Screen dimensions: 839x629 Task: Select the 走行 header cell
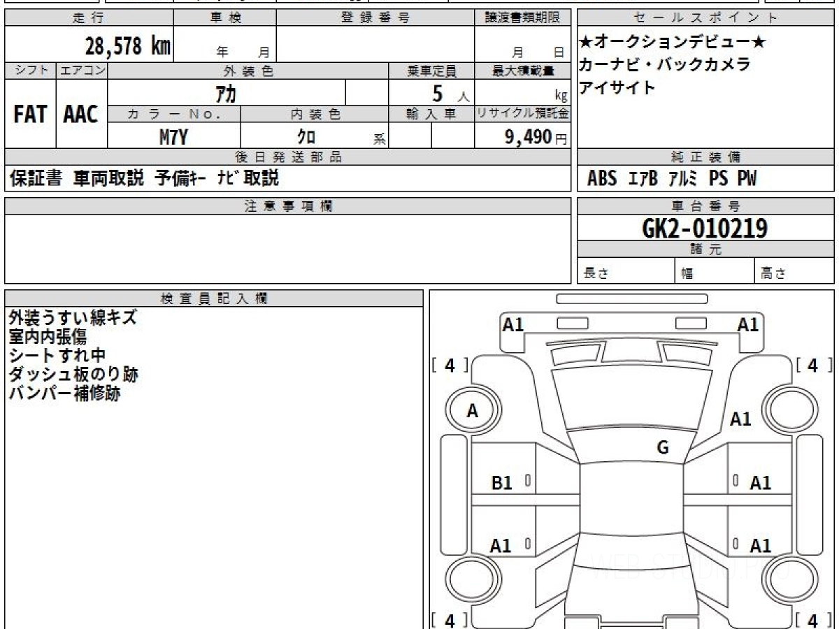89,18
